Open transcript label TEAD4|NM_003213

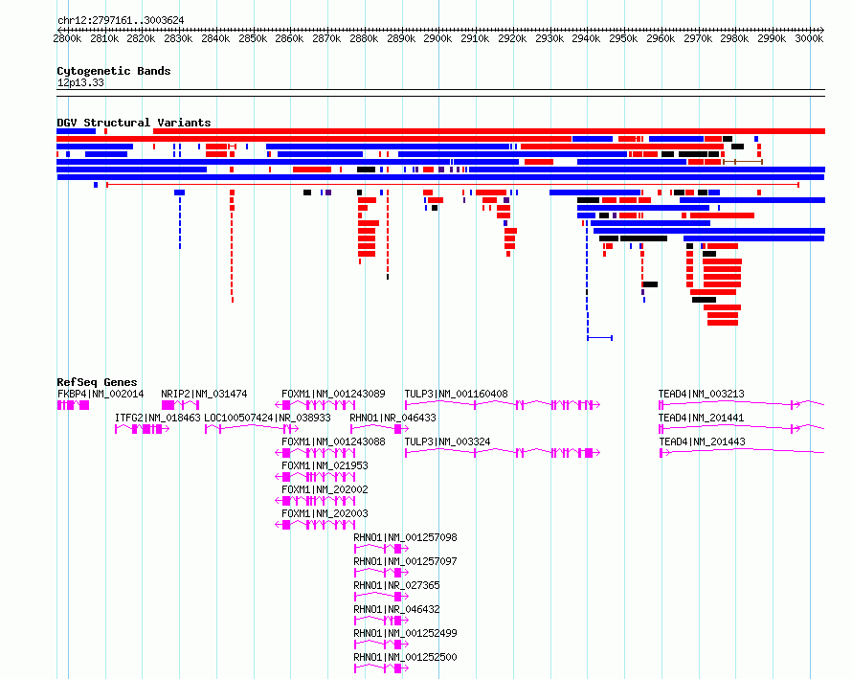[701, 394]
